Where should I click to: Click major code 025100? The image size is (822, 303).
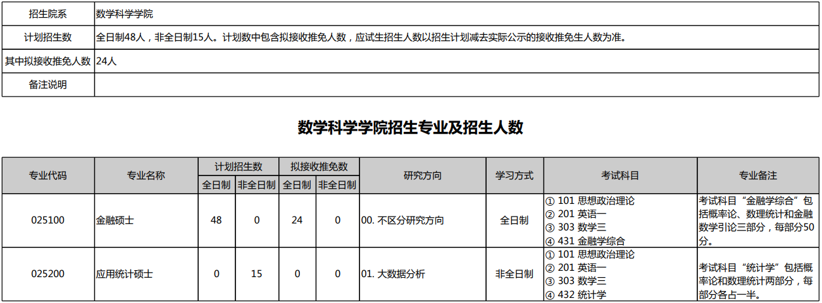click(x=48, y=220)
